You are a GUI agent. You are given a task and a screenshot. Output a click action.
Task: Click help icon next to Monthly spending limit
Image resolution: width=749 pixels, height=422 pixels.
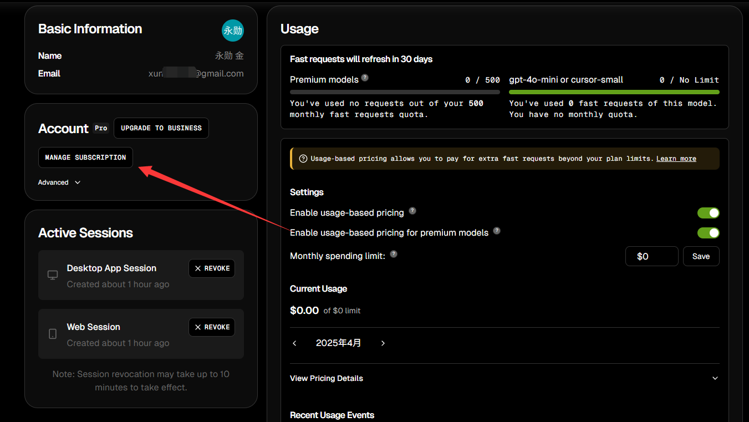tap(394, 254)
